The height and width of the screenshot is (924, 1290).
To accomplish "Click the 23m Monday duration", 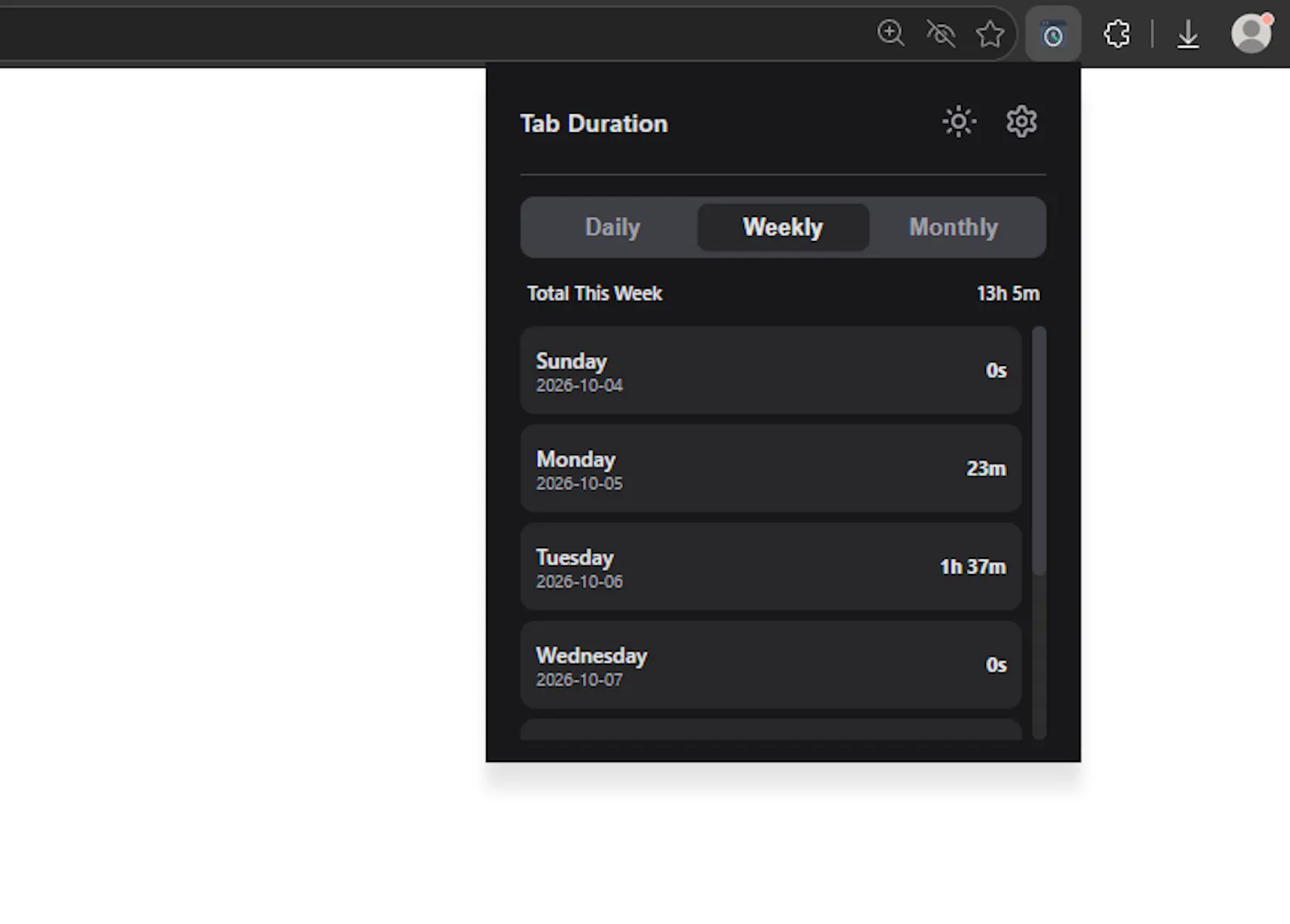I will 986,468.
